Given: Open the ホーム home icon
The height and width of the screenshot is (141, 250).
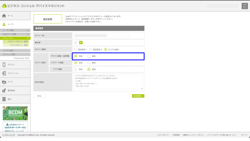Looking at the screenshot, I should click(x=4, y=16).
